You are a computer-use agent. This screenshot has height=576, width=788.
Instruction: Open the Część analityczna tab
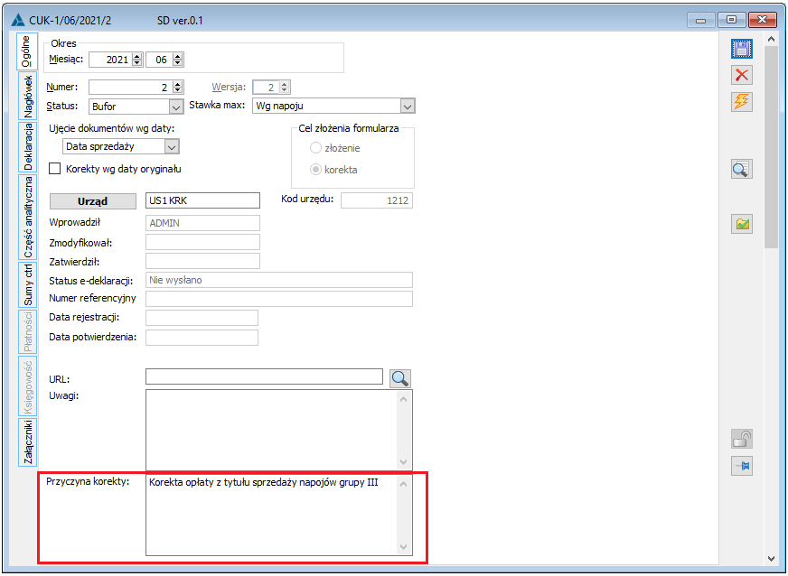click(28, 217)
